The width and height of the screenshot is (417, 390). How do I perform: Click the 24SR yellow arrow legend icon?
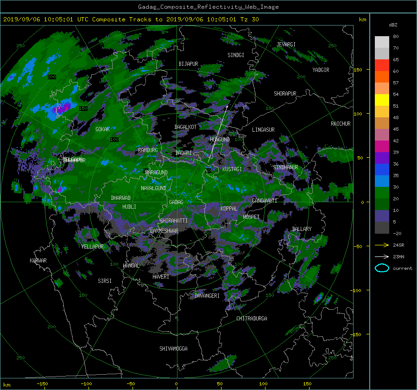pyautogui.click(x=382, y=245)
